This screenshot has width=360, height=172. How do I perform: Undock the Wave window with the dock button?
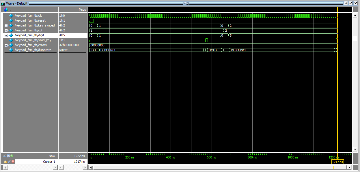click(350, 3)
